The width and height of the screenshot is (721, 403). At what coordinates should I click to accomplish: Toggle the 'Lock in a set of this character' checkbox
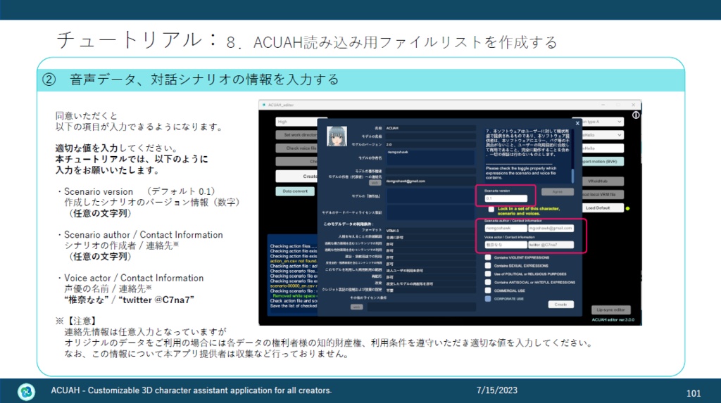pyautogui.click(x=491, y=210)
